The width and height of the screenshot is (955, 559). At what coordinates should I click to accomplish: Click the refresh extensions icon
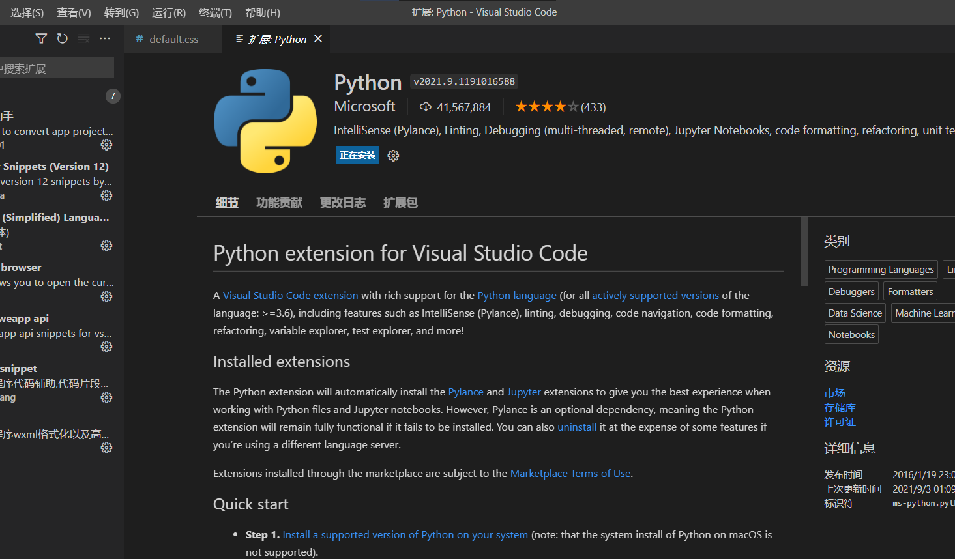(x=63, y=39)
